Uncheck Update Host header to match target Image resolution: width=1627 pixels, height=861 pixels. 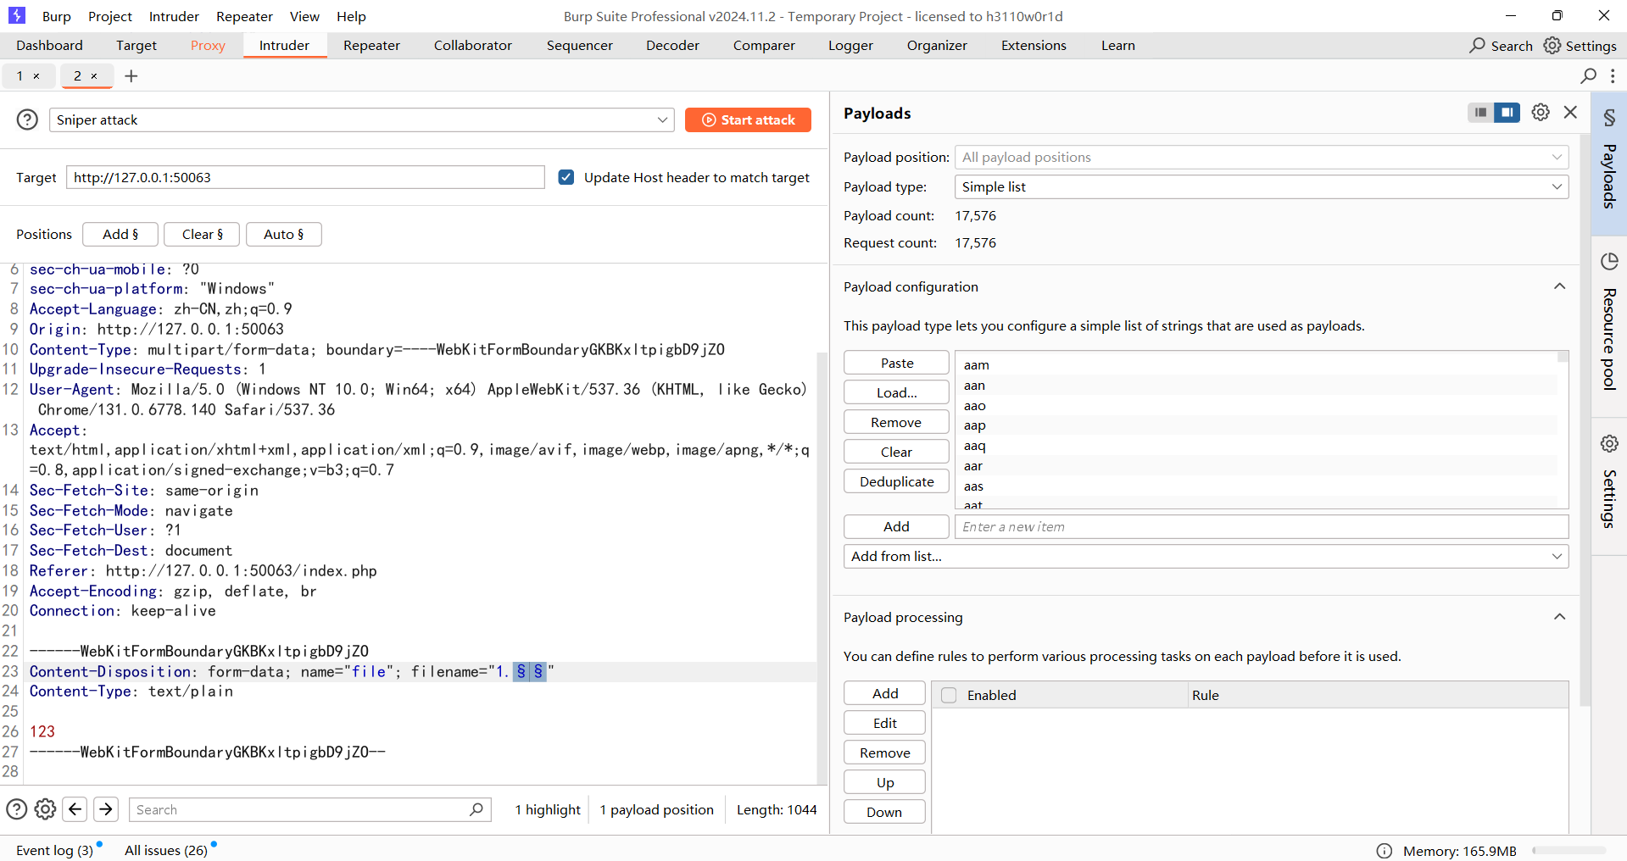[x=566, y=177]
